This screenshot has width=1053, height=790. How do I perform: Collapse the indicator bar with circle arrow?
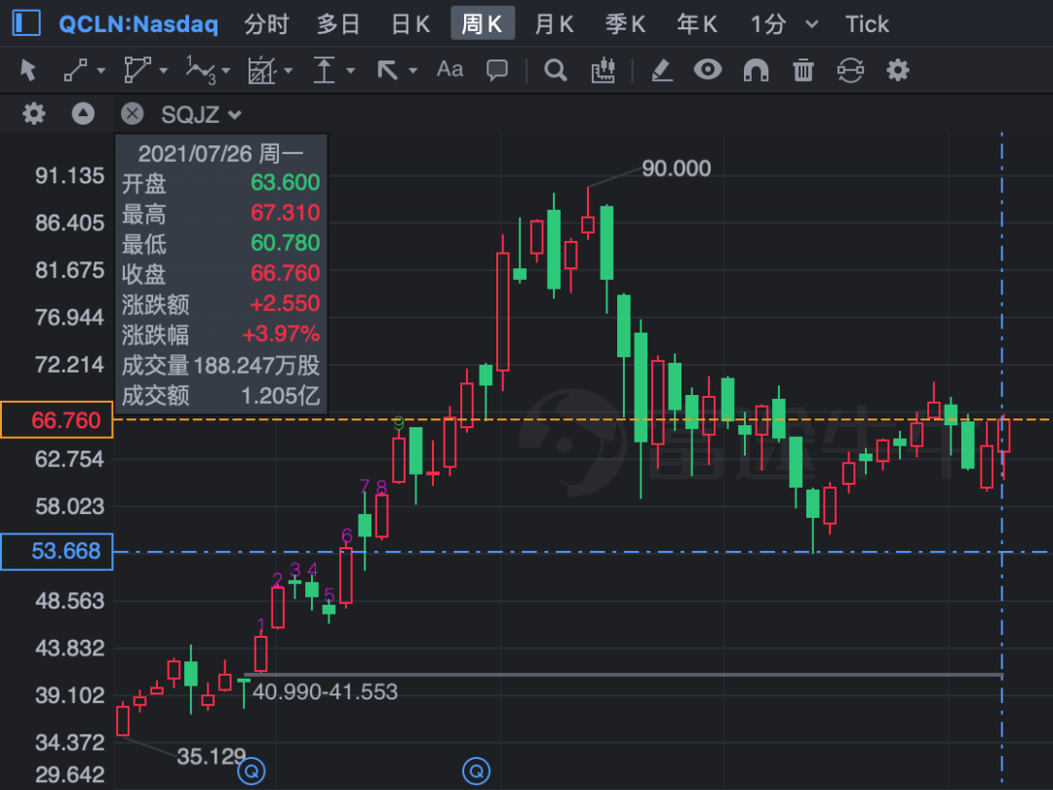[x=83, y=113]
